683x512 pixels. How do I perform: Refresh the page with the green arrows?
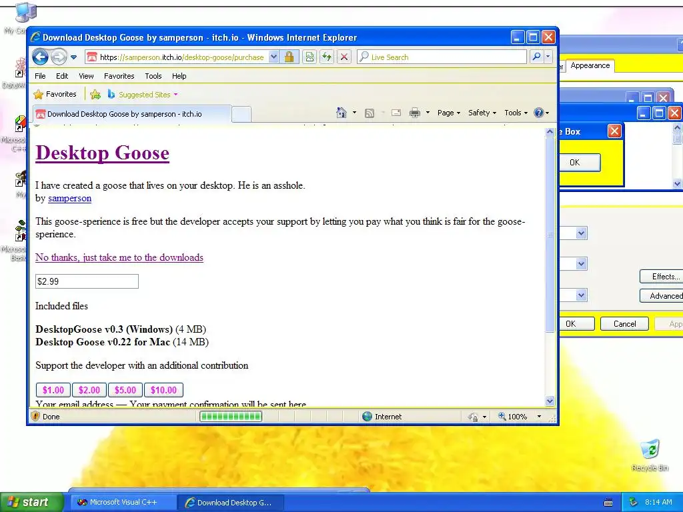[x=327, y=57]
